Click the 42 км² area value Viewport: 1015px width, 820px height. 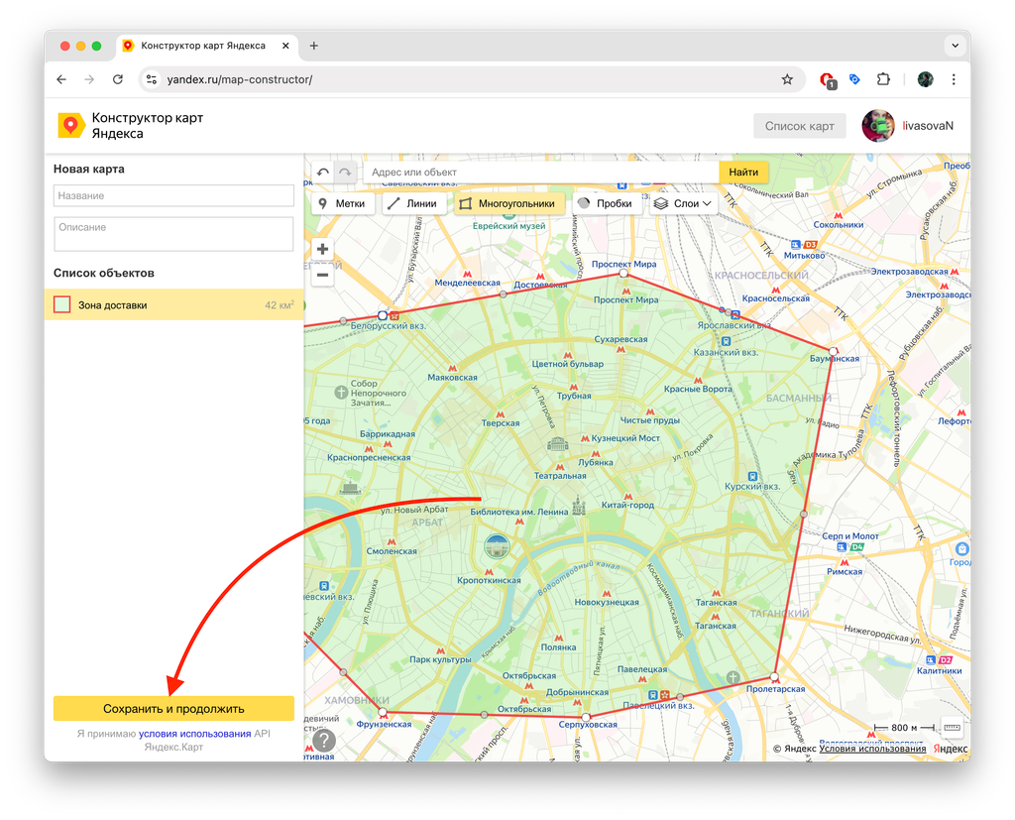click(280, 305)
